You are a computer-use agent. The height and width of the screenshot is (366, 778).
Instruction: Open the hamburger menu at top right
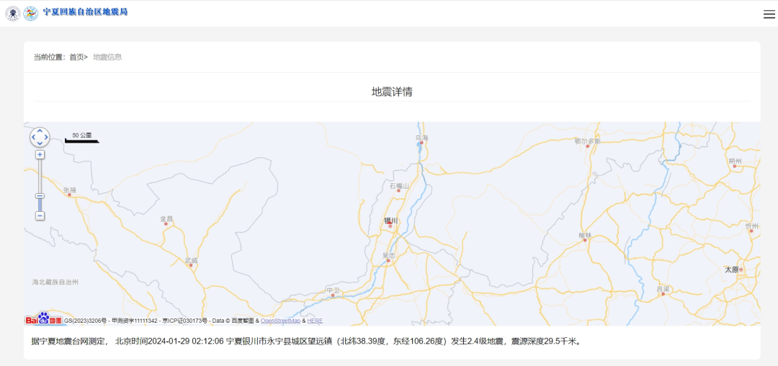769,14
